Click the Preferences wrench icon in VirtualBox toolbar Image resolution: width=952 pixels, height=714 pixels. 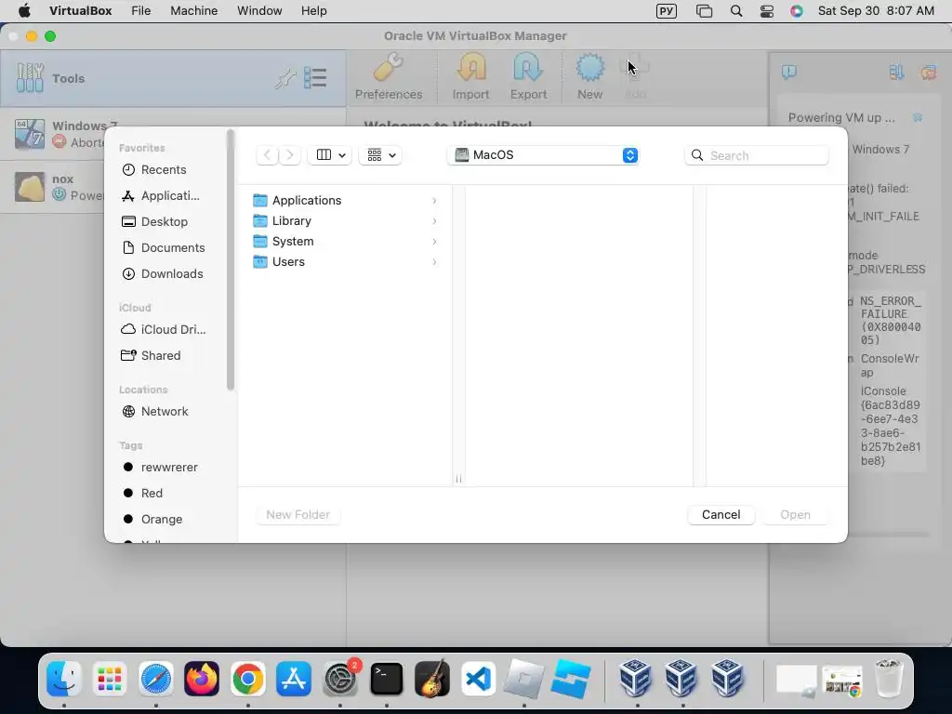pyautogui.click(x=389, y=68)
